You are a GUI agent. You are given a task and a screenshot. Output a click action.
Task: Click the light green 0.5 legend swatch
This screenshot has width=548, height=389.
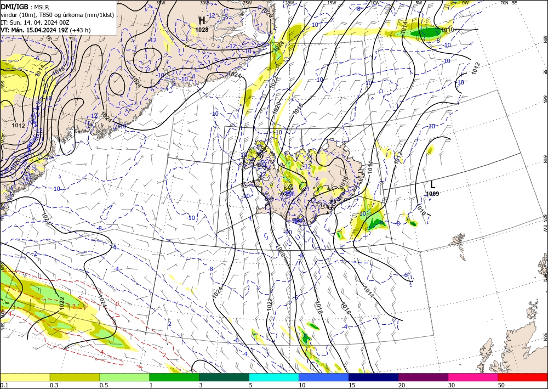point(124,377)
